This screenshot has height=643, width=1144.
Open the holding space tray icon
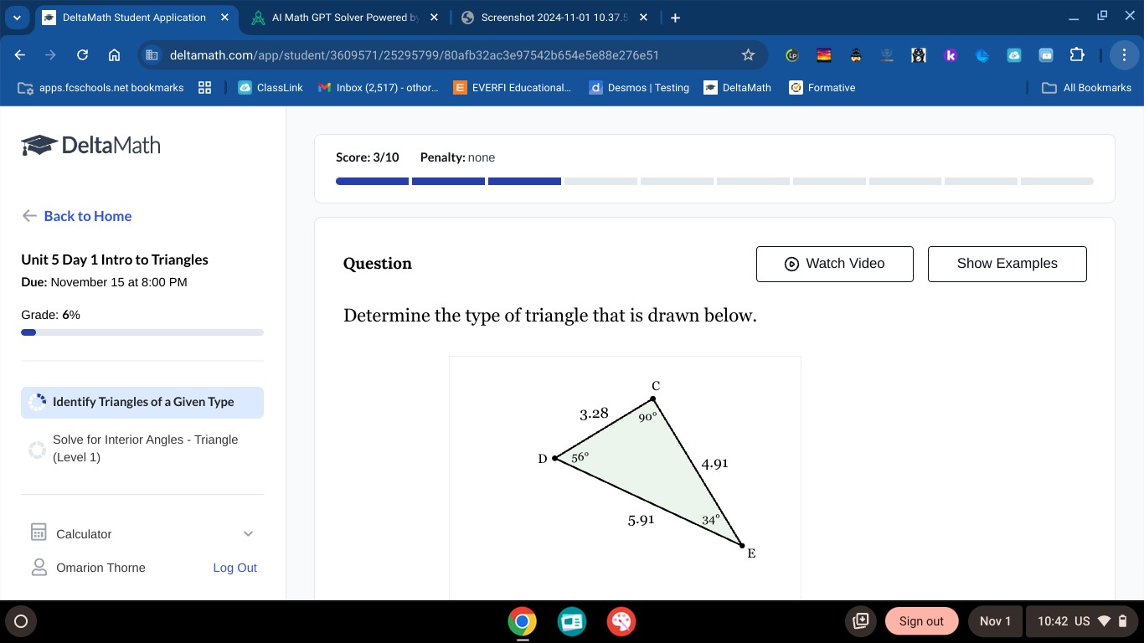click(861, 621)
